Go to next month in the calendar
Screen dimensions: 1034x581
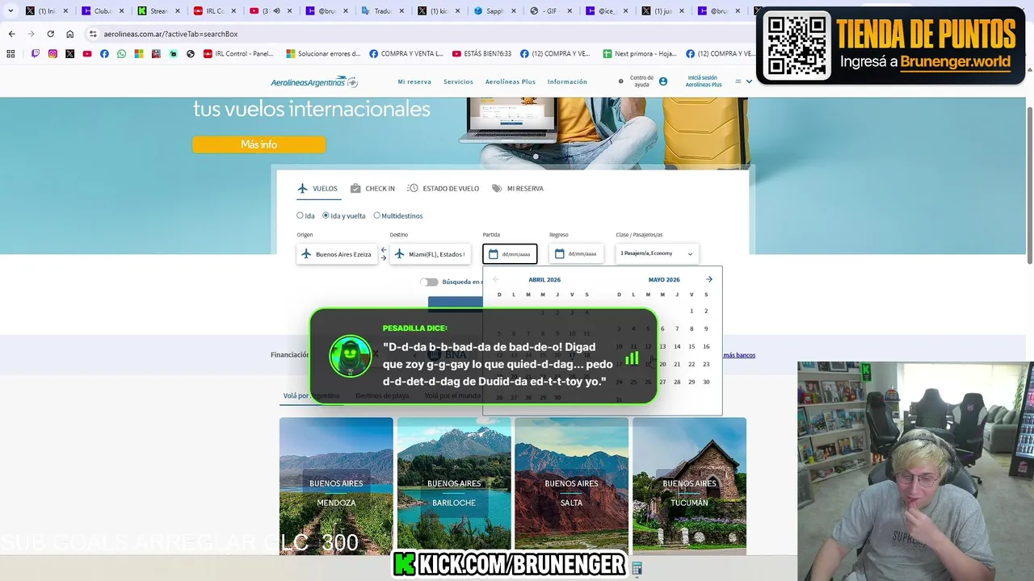click(x=709, y=279)
